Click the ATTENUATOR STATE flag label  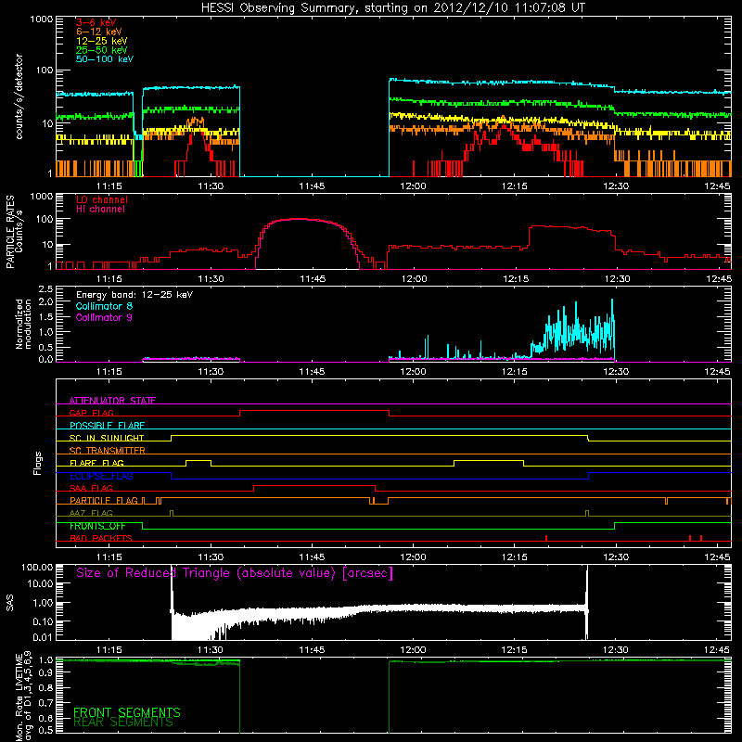pyautogui.click(x=112, y=401)
